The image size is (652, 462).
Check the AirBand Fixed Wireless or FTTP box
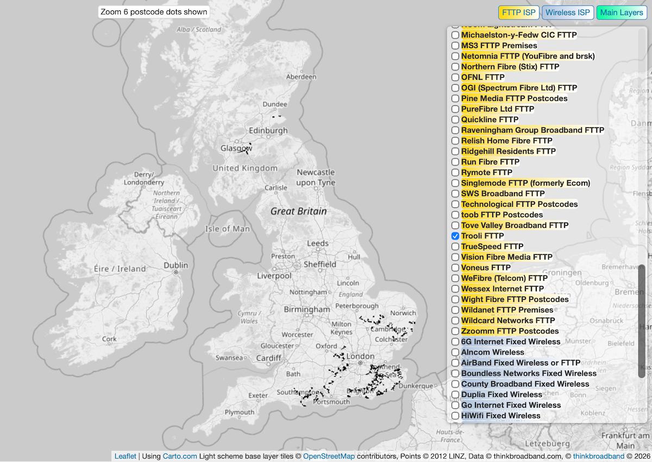(455, 363)
